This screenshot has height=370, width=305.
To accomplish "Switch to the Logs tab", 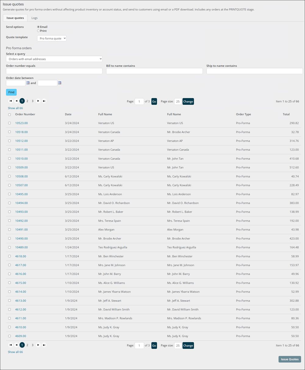I will [x=34, y=18].
